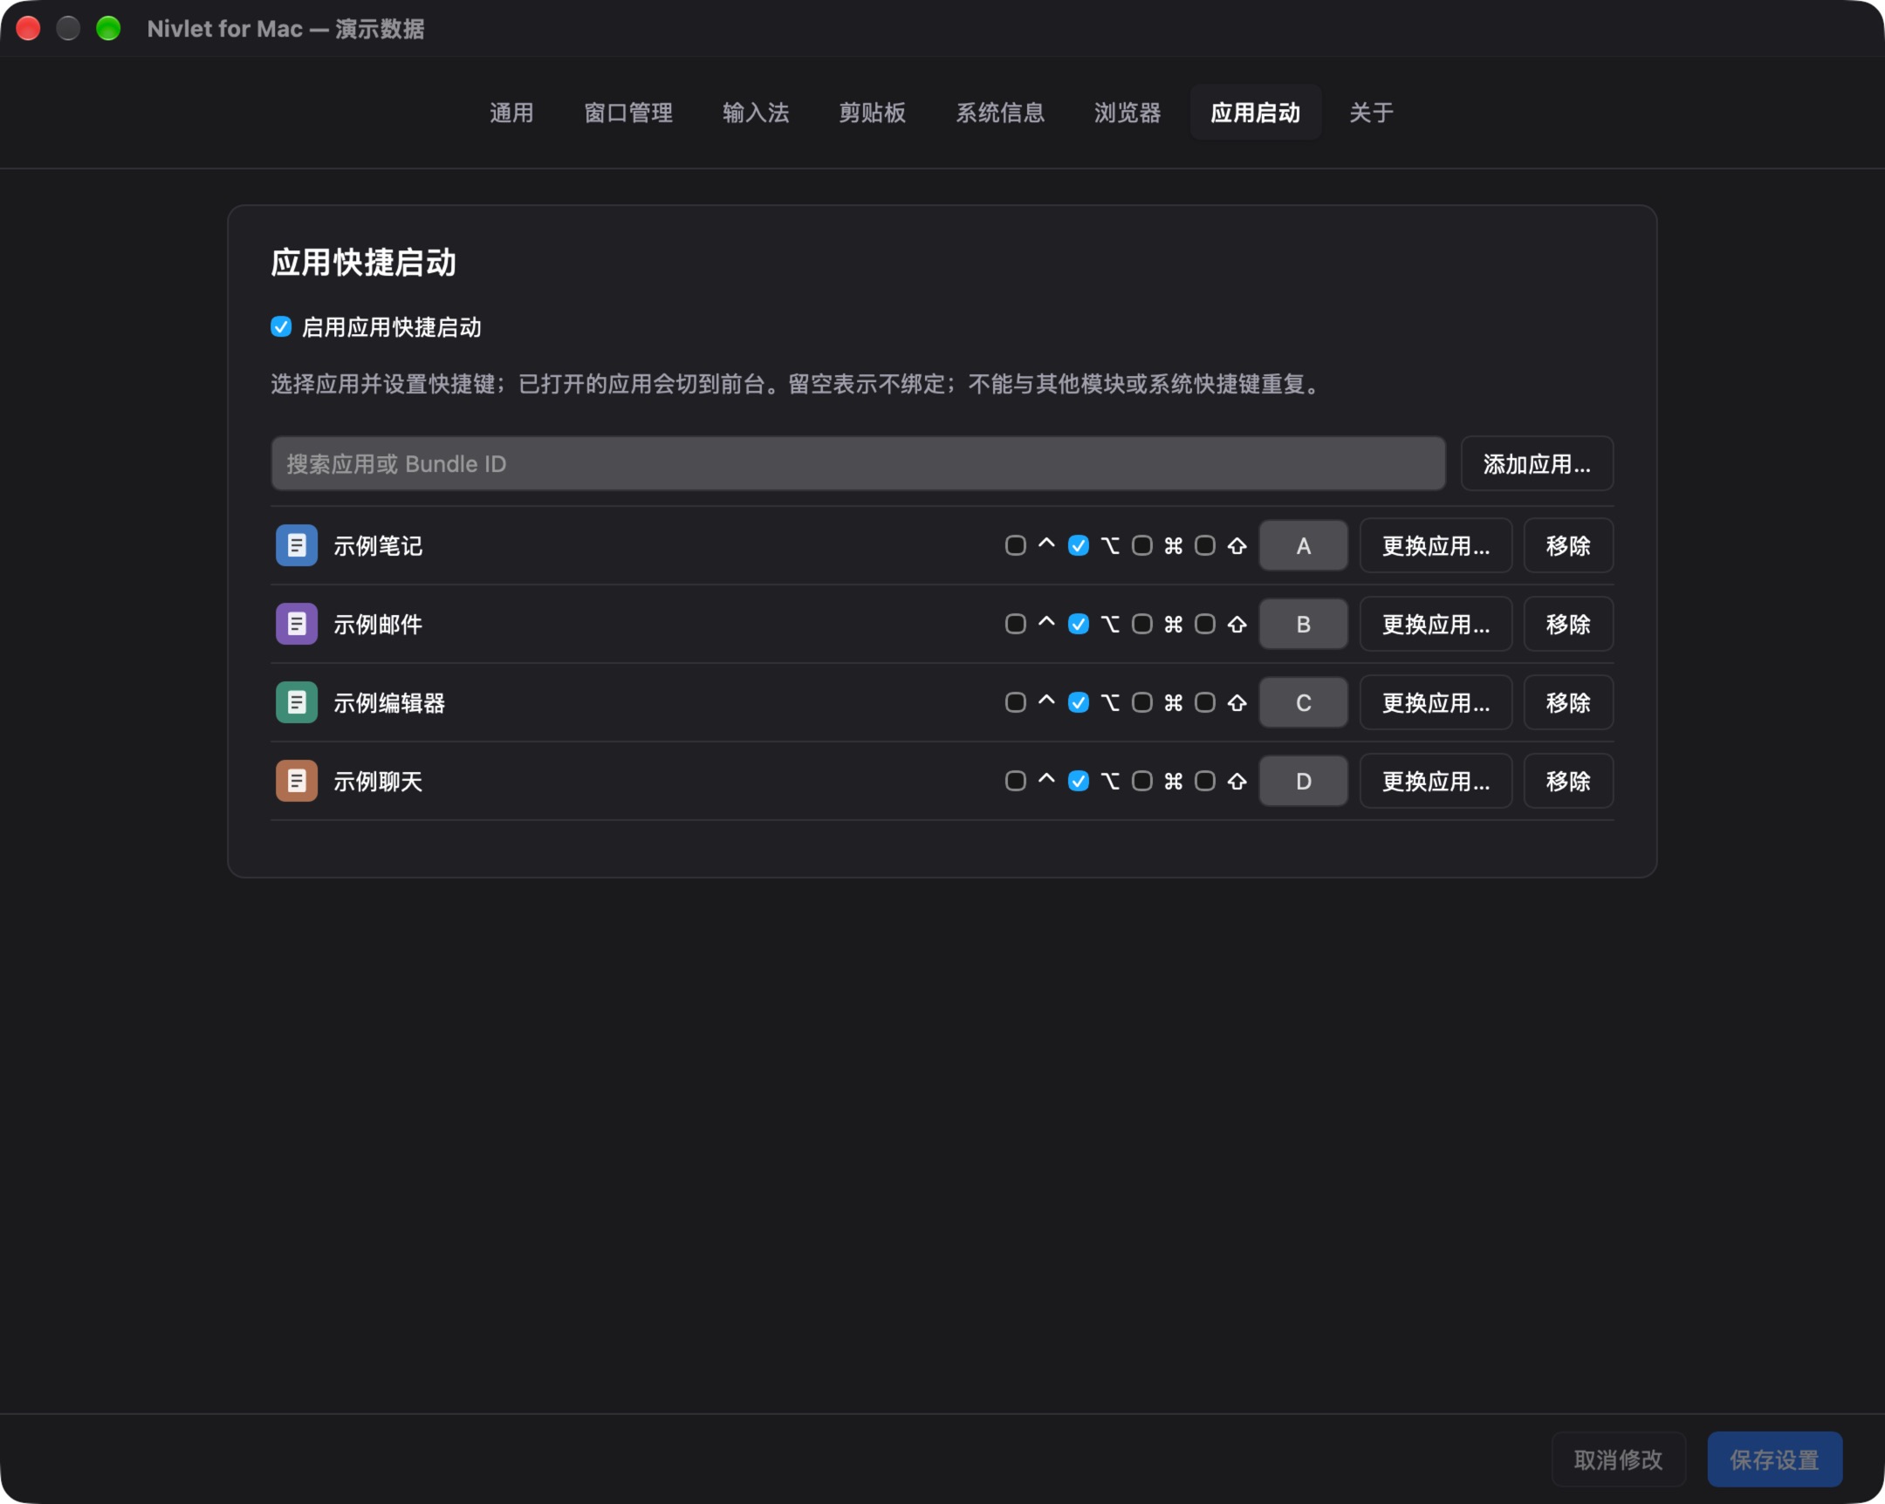Image resolution: width=1885 pixels, height=1504 pixels.
Task: Click the shortcut key field showing A
Action: [1303, 545]
